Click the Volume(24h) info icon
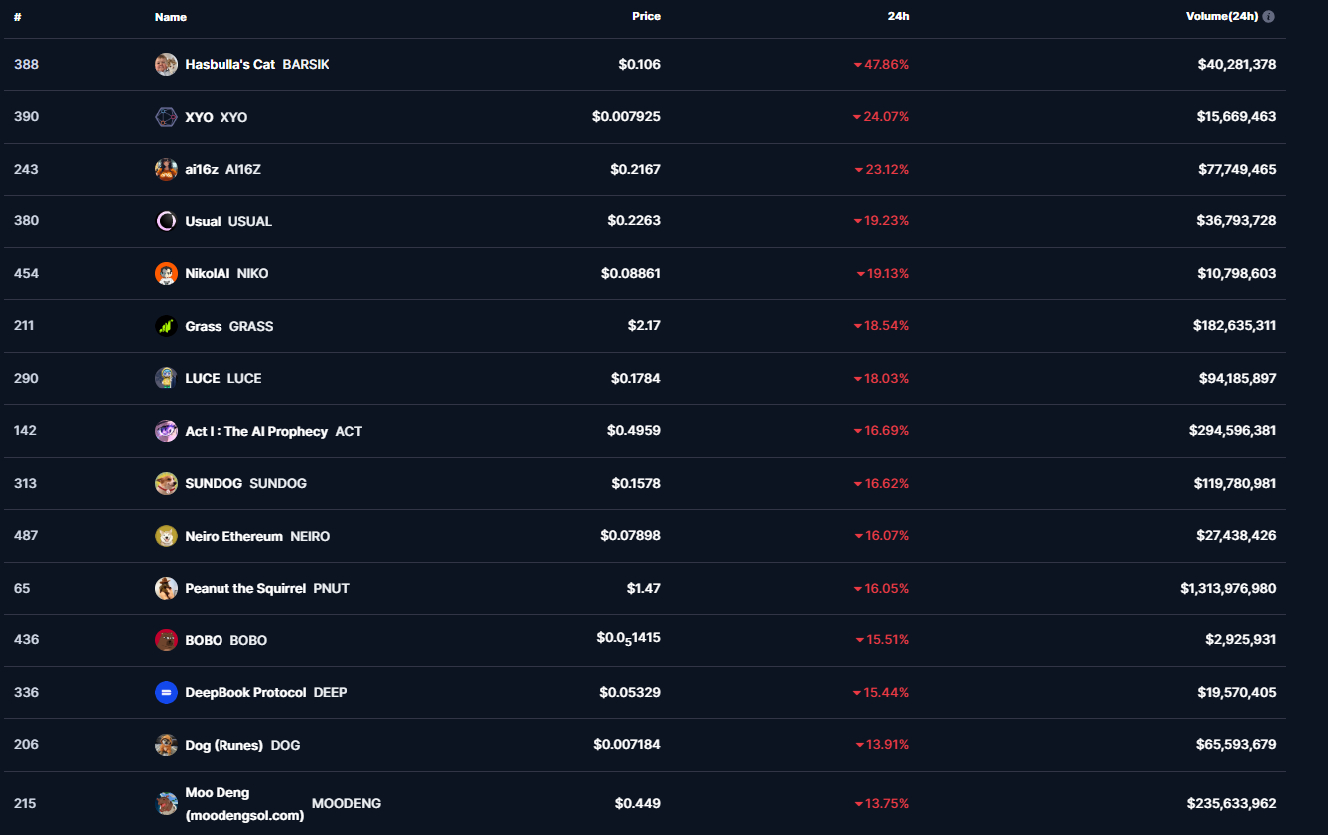The width and height of the screenshot is (1328, 835). point(1268,17)
